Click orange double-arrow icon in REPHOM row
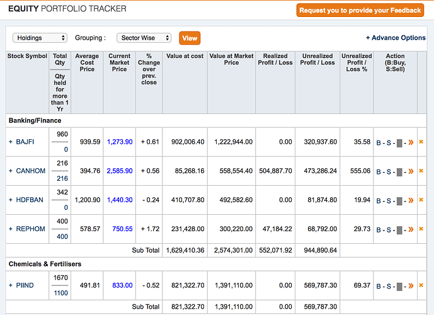The width and height of the screenshot is (434, 315). pyautogui.click(x=411, y=229)
